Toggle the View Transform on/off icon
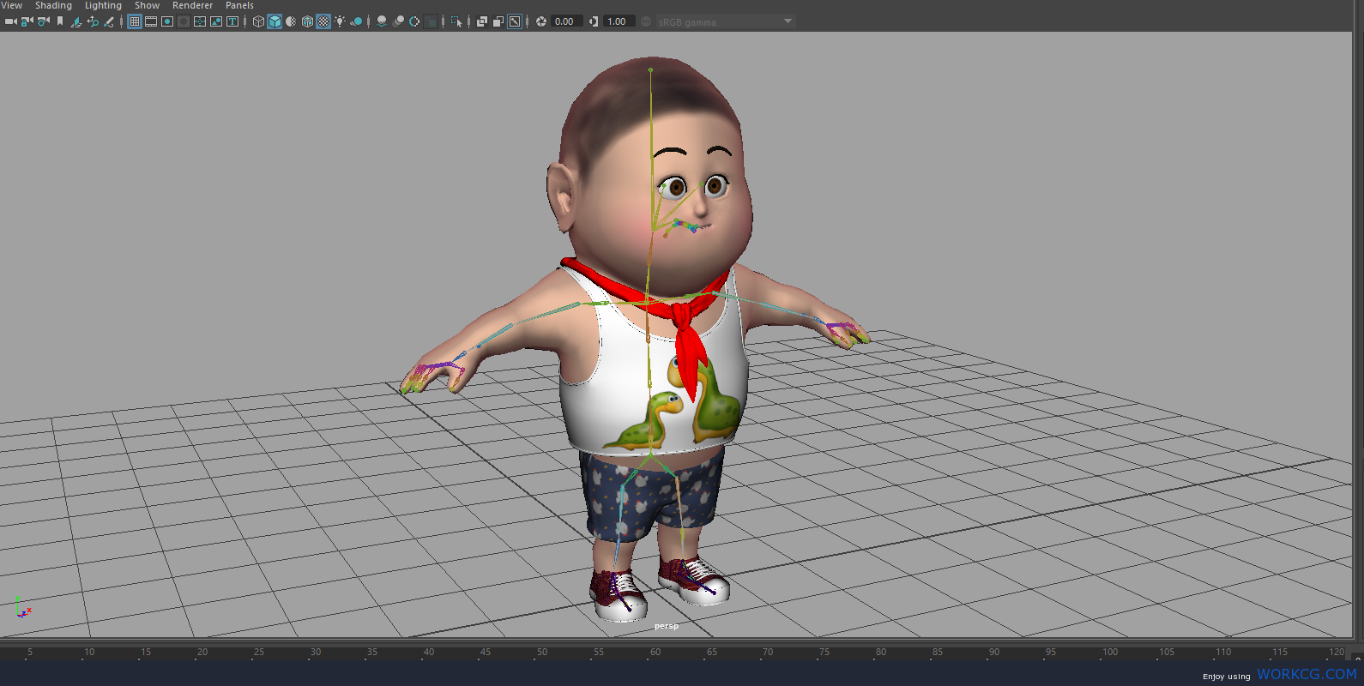Viewport: 1364px width, 686px height. pyautogui.click(x=646, y=21)
